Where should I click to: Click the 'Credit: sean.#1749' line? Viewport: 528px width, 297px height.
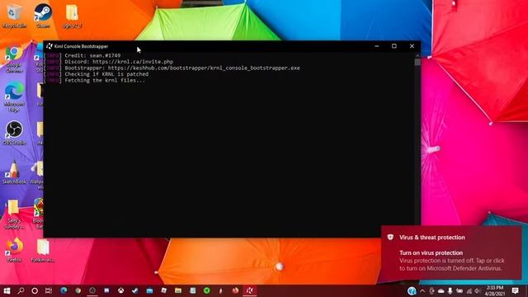click(x=92, y=55)
